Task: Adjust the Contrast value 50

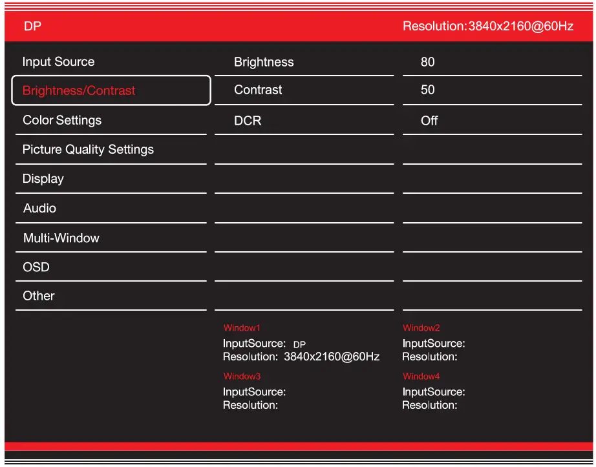Action: [427, 90]
